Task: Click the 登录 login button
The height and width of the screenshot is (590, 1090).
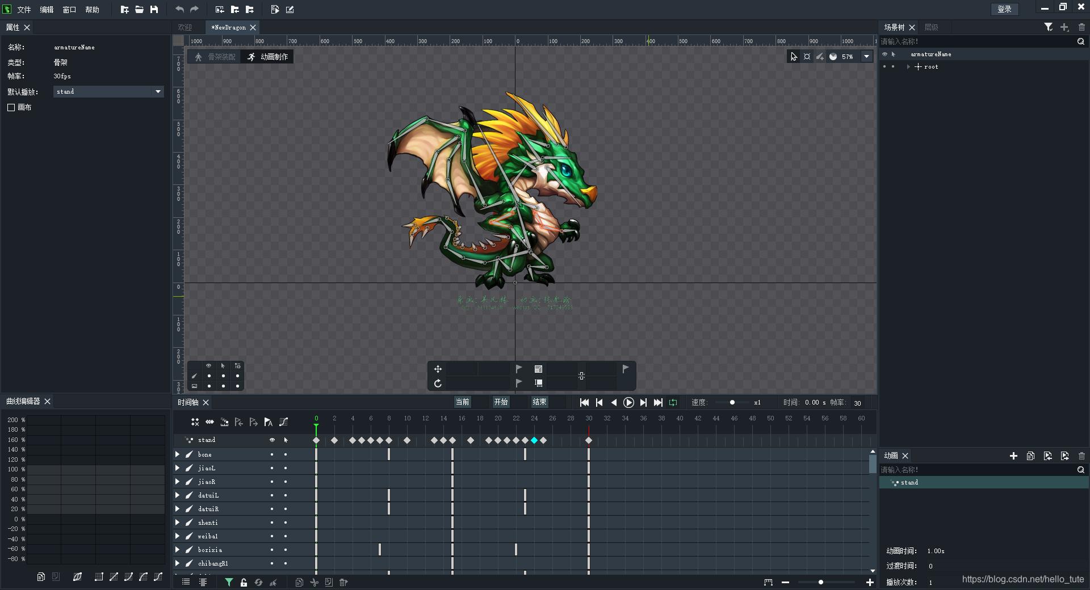Action: 1004,9
